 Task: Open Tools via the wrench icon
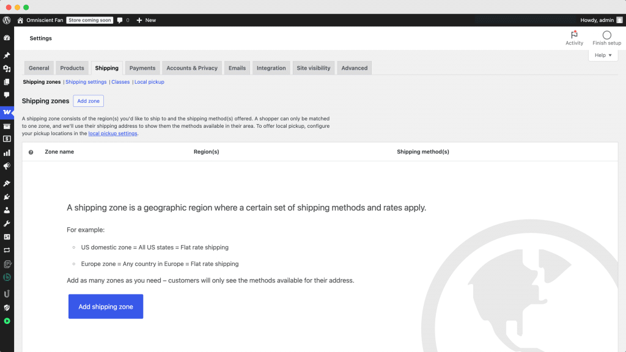(7, 224)
